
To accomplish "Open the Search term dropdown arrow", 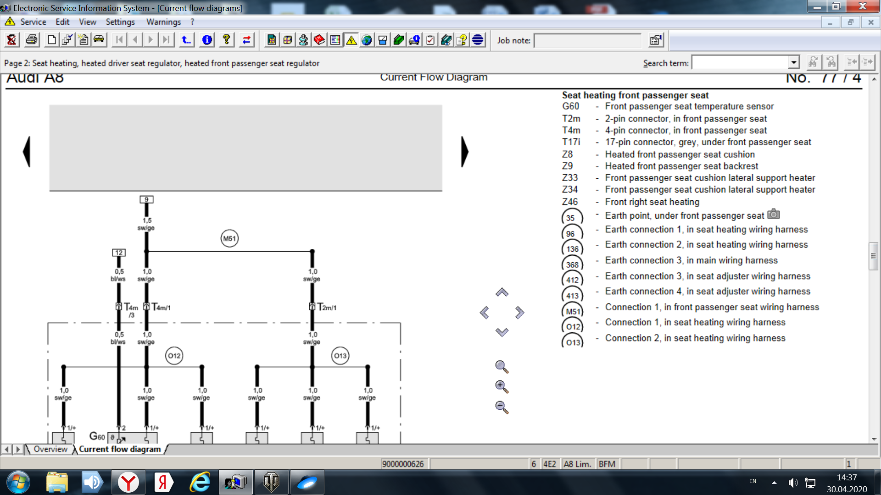I will pyautogui.click(x=794, y=62).
